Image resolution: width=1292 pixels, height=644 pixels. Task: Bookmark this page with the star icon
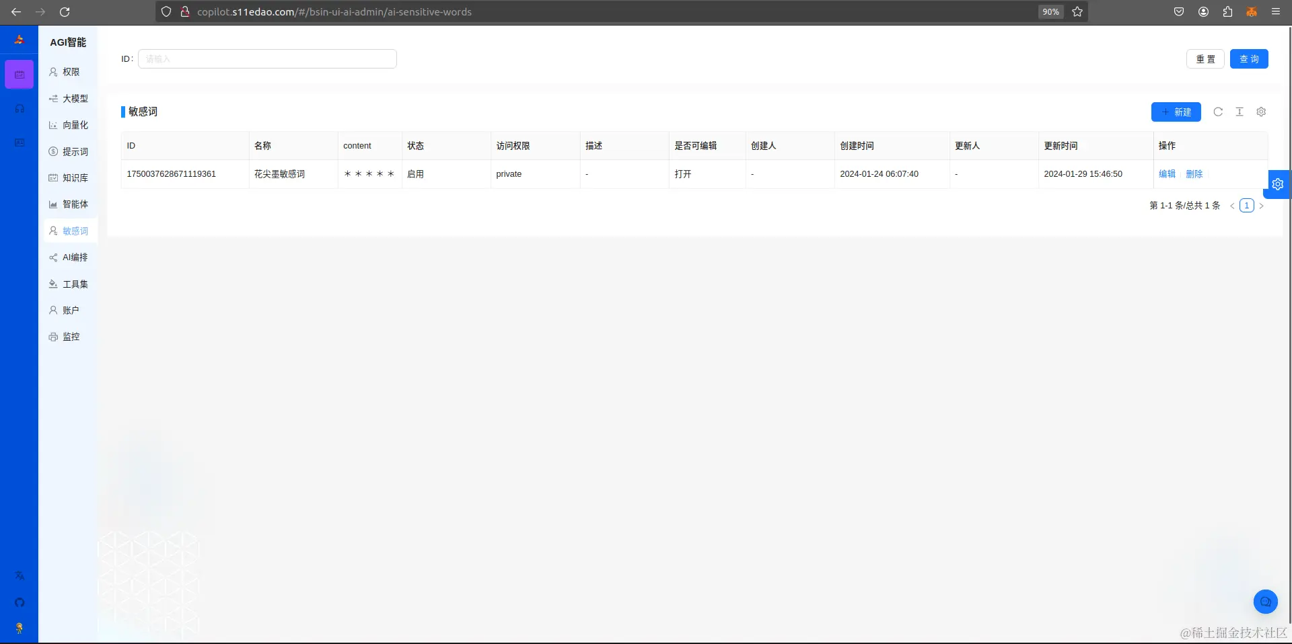(x=1077, y=11)
